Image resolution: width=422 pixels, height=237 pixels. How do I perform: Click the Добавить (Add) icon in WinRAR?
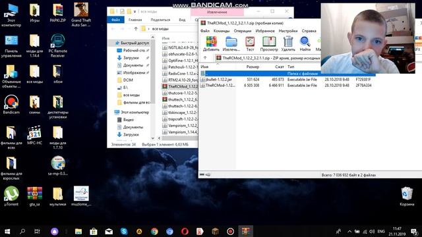click(211, 44)
